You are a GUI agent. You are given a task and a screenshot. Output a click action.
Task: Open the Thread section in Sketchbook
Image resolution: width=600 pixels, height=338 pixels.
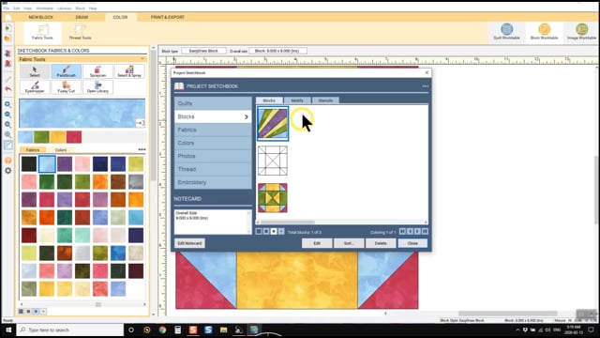[x=213, y=169]
